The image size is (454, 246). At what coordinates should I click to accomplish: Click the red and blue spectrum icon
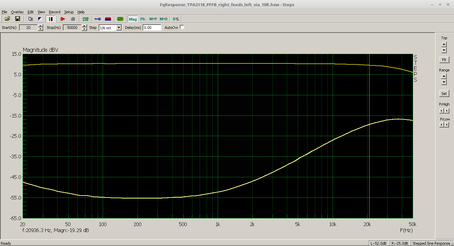(108, 19)
